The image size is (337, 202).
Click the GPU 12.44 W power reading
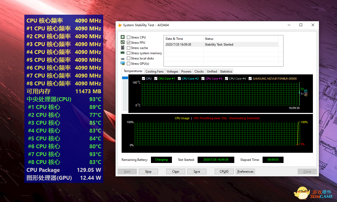tap(64, 178)
